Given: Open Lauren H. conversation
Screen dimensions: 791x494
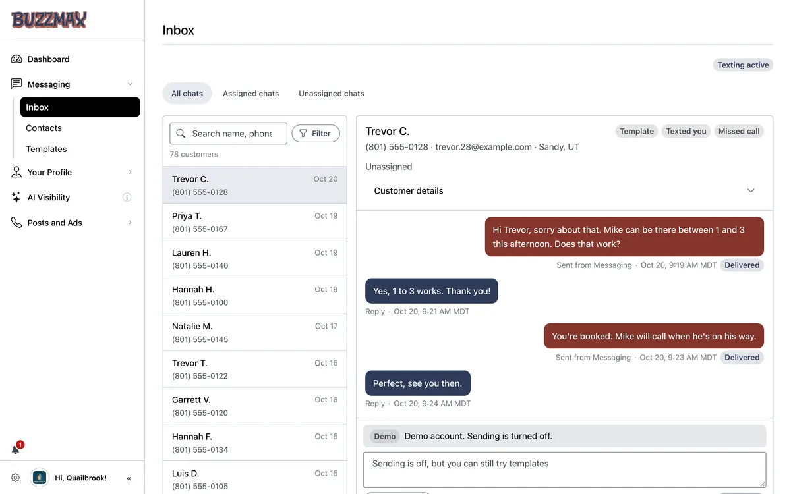Looking at the screenshot, I should click(x=255, y=259).
